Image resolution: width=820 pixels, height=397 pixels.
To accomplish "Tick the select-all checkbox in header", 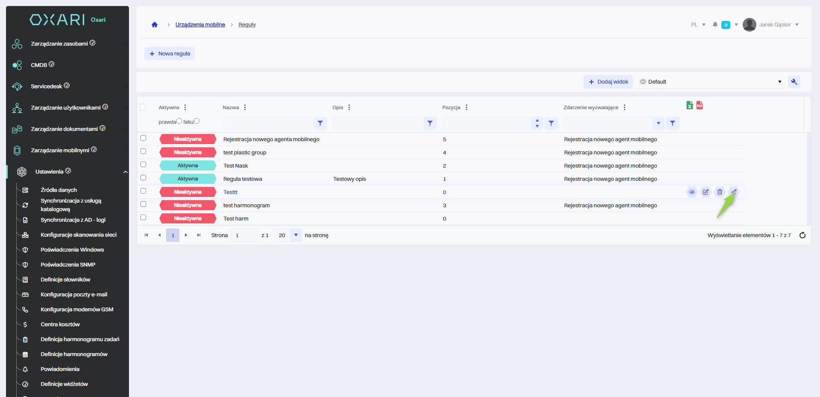I will 143,107.
